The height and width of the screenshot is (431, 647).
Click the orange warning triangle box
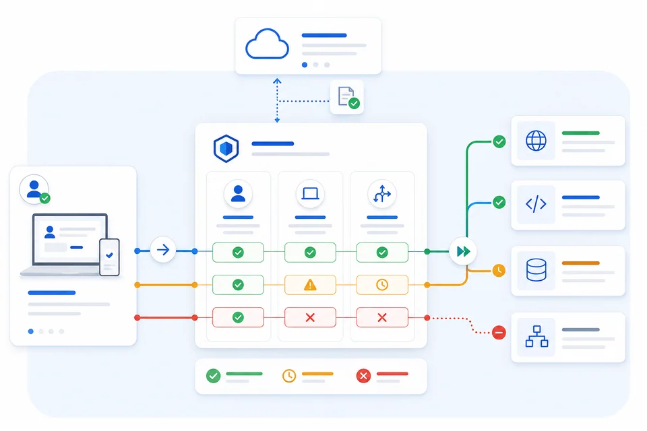coord(310,285)
